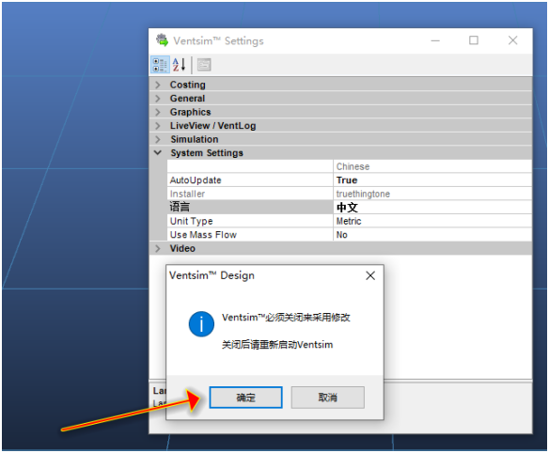Minimize the Ventsim Settings window
The image size is (549, 453).
[435, 40]
